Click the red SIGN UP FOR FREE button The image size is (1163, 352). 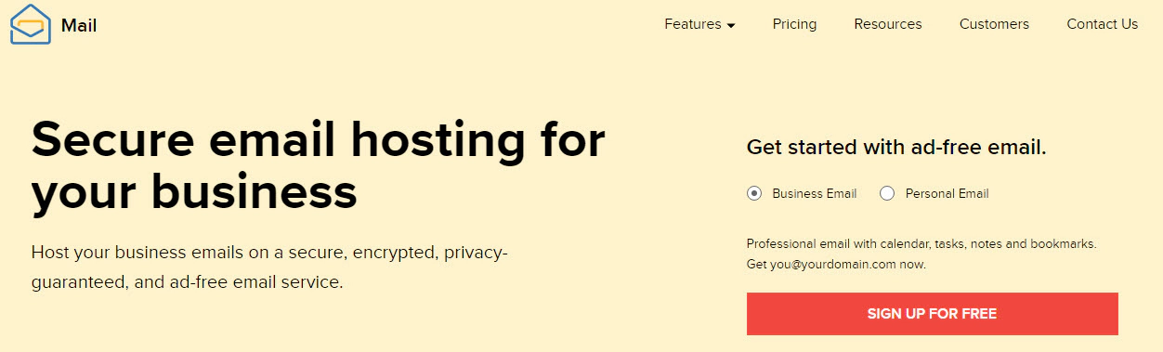click(932, 314)
